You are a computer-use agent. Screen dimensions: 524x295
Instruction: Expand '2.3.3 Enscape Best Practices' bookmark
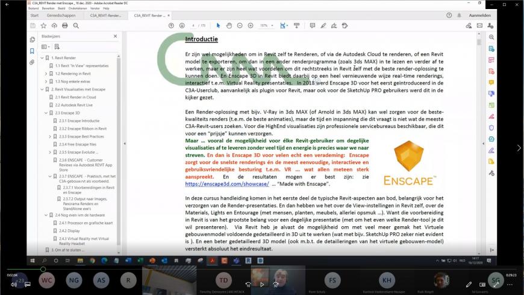tap(50, 136)
